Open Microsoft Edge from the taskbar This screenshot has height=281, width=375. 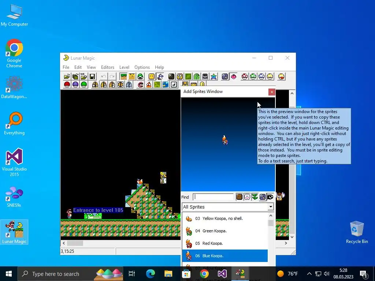(x=151, y=274)
